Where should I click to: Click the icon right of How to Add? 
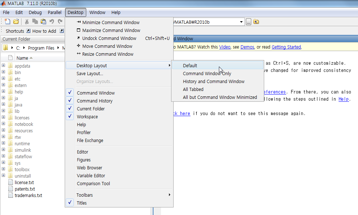(62, 31)
